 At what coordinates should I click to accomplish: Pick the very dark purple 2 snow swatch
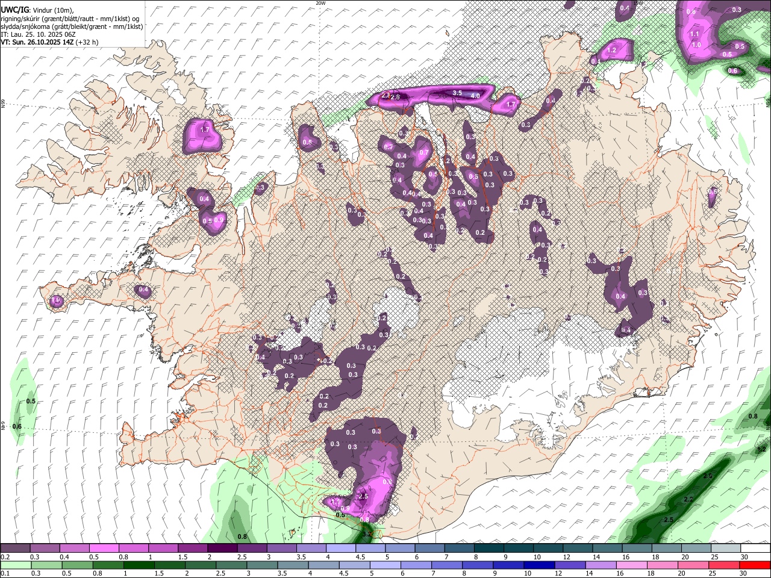coord(222,548)
